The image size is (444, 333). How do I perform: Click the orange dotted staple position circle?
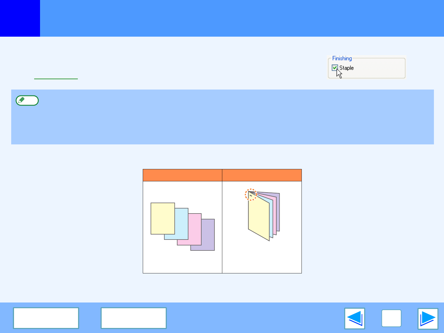(x=251, y=194)
